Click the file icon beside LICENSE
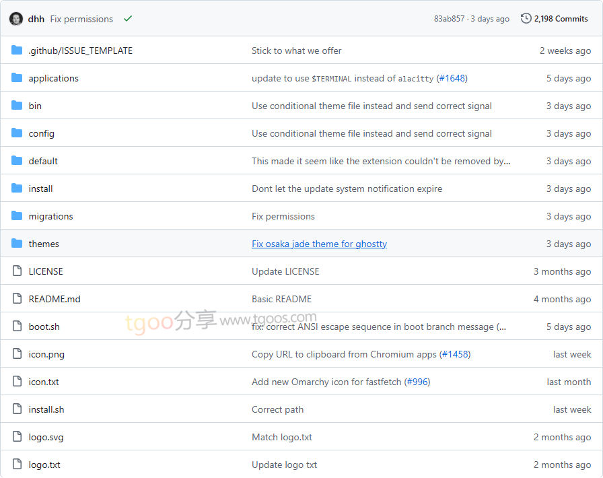The height and width of the screenshot is (478, 603). (17, 271)
